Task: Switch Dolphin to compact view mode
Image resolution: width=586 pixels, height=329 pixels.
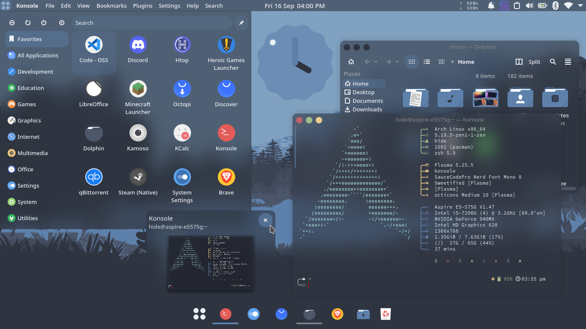Action: point(441,62)
